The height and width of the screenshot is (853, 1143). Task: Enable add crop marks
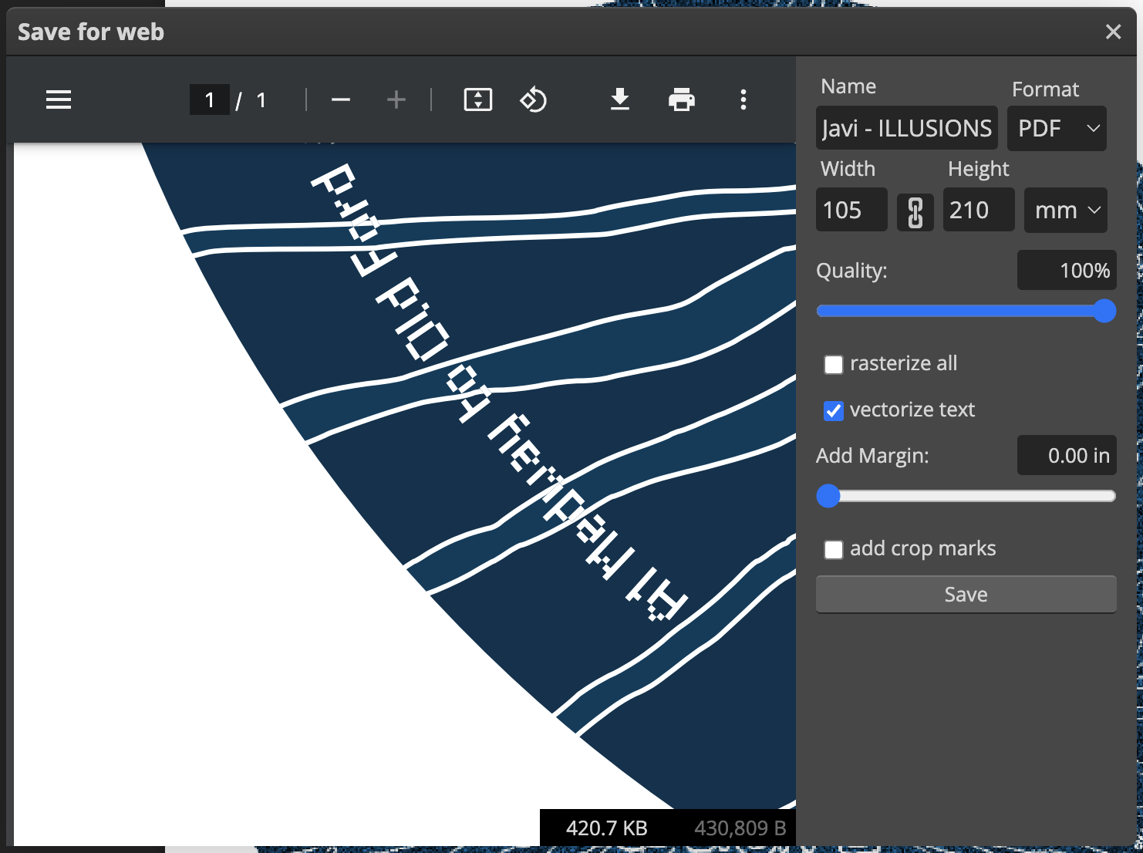833,549
